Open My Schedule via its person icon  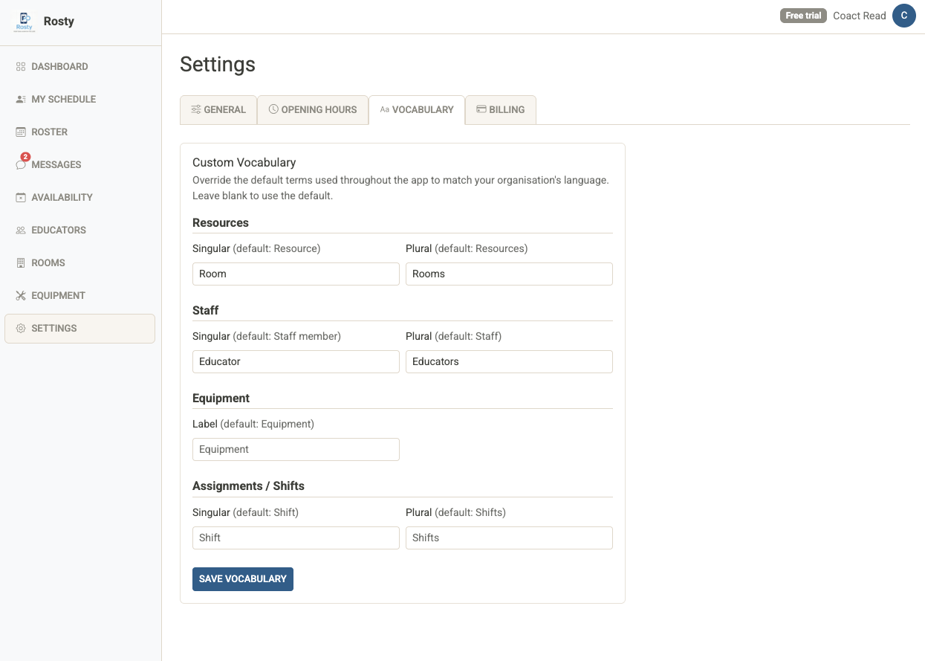pyautogui.click(x=20, y=99)
